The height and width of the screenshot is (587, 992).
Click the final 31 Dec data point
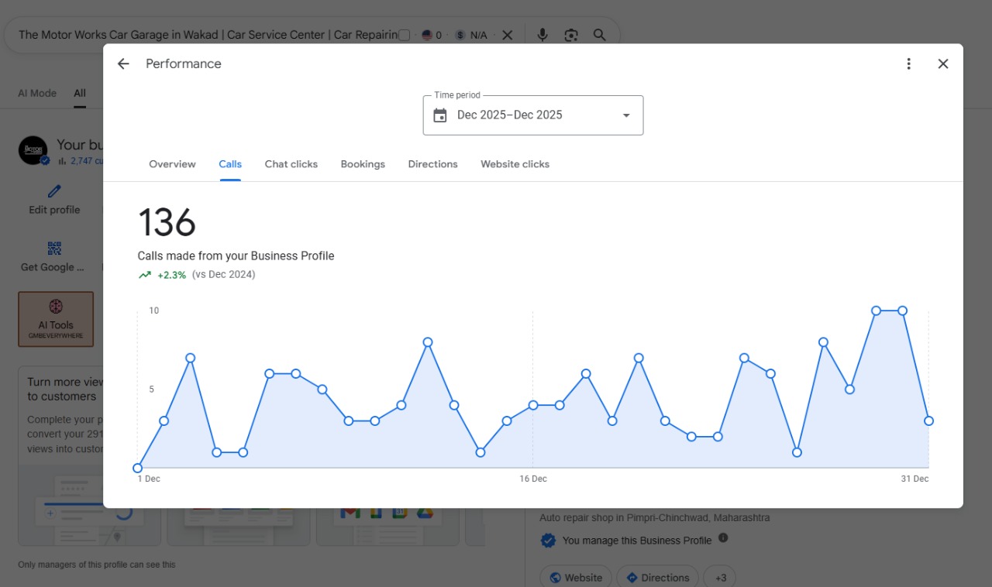tap(928, 421)
